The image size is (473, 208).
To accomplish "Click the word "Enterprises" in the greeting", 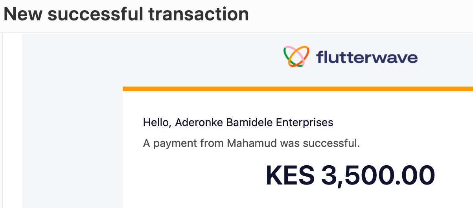I will (x=304, y=123).
